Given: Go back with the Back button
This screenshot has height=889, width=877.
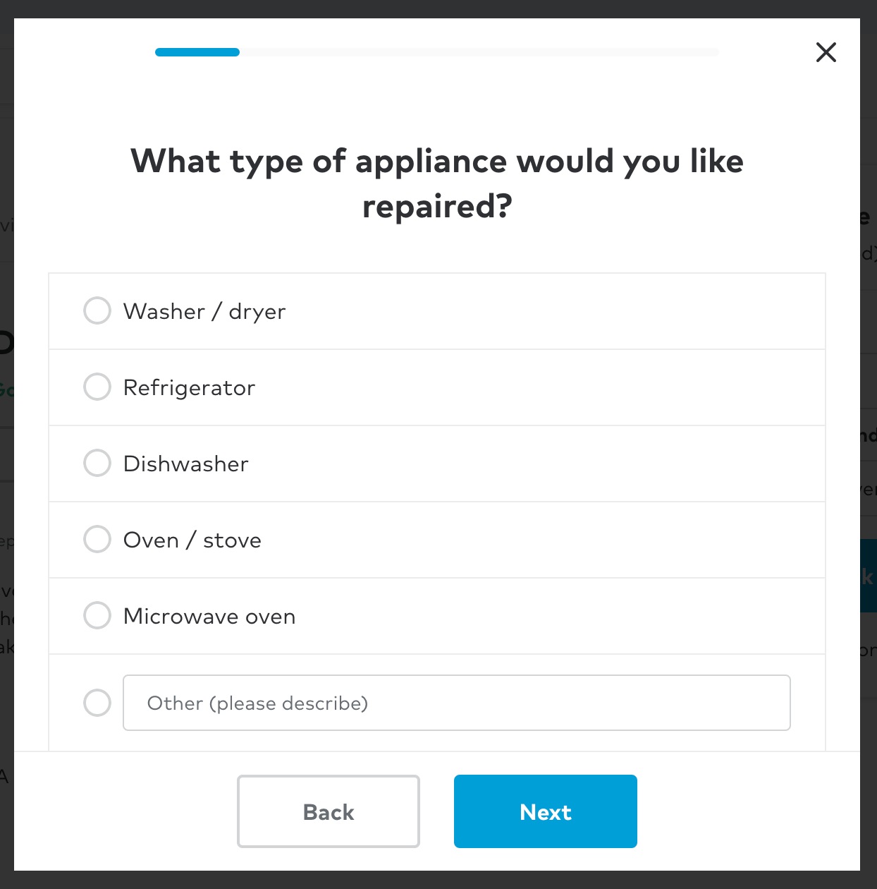Looking at the screenshot, I should tap(329, 811).
